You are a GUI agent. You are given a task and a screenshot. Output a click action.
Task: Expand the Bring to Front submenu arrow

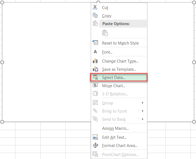tap(143, 111)
